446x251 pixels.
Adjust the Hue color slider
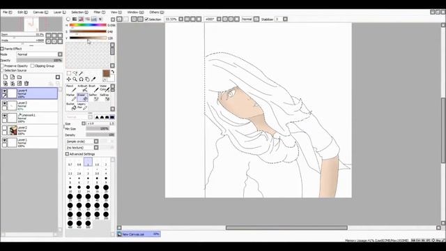coord(88,25)
